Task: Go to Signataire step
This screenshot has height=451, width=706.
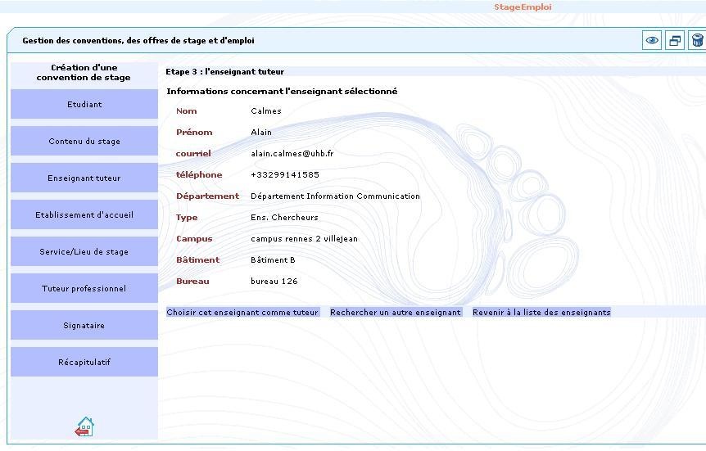Action: click(x=84, y=326)
